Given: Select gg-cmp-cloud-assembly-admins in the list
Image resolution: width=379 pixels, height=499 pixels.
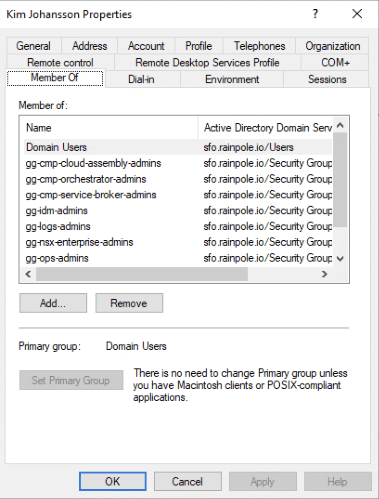Looking at the screenshot, I should tap(93, 163).
